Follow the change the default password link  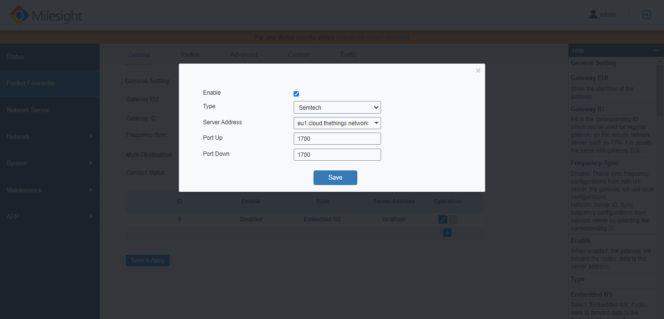tap(373, 37)
